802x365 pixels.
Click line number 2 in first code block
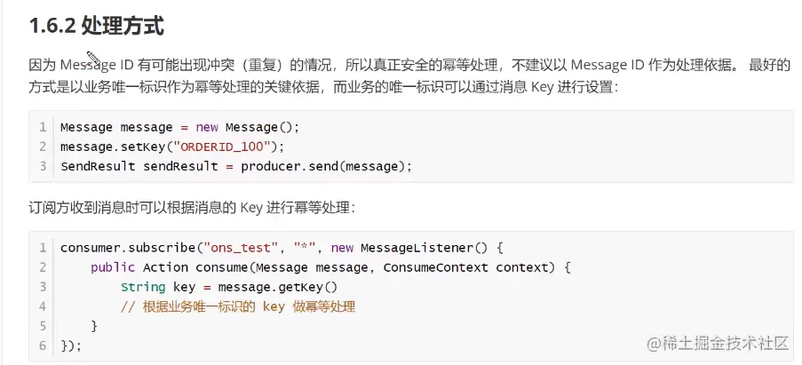click(43, 147)
